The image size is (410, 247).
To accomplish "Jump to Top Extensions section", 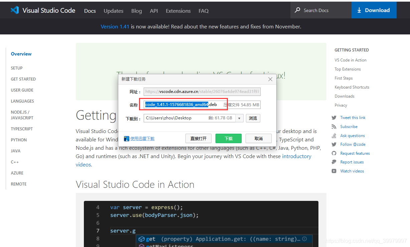I will pos(348,69).
